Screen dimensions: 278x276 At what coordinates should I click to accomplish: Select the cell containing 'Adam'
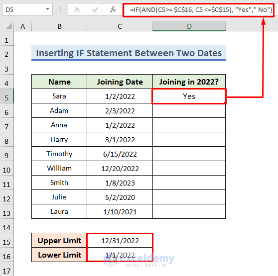tap(59, 110)
